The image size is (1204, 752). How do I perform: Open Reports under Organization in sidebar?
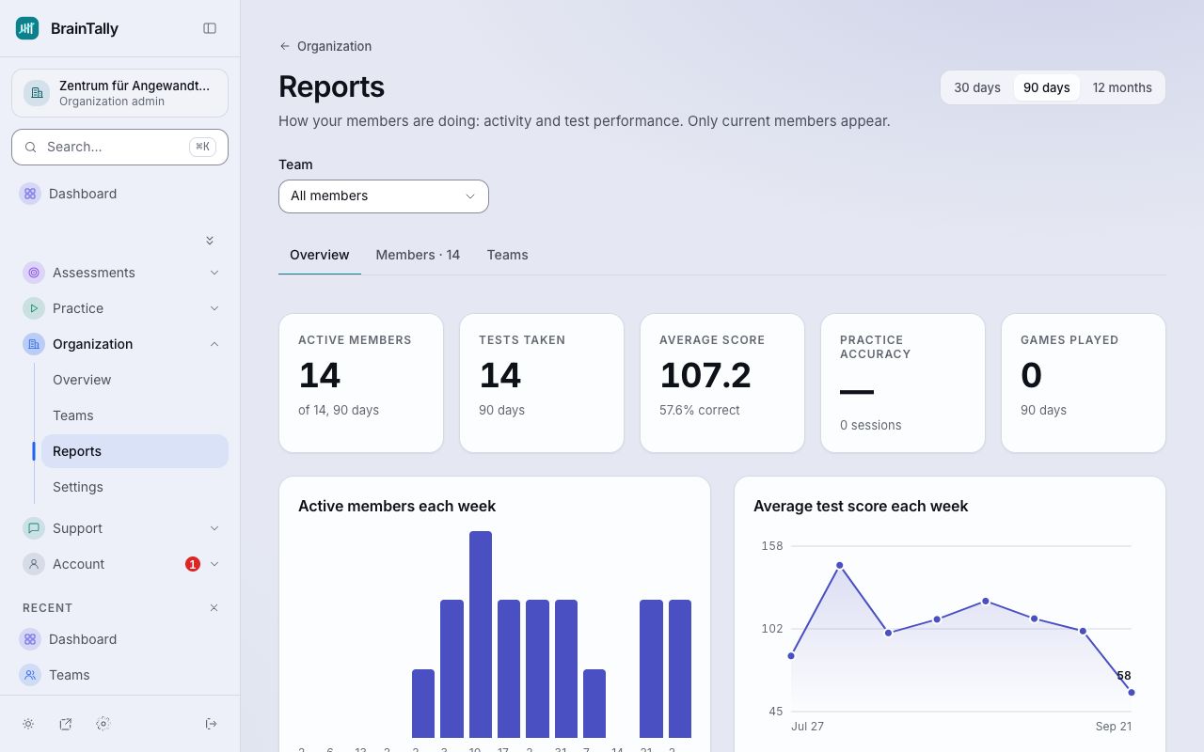(135, 451)
